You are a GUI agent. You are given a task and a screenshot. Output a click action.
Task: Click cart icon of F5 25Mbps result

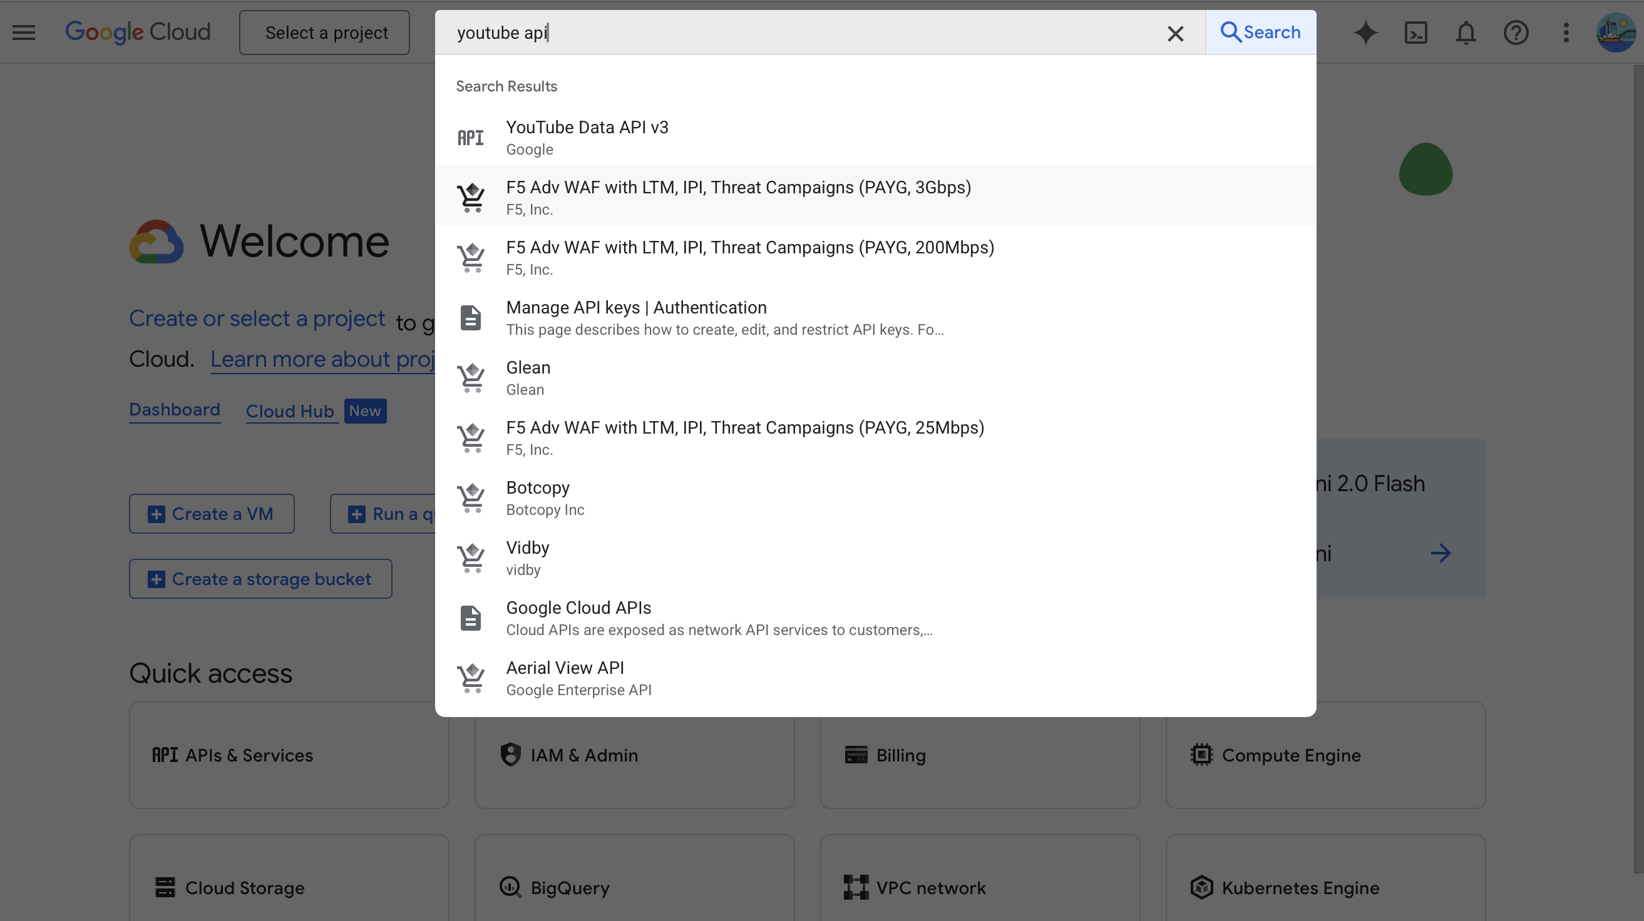[x=471, y=437]
